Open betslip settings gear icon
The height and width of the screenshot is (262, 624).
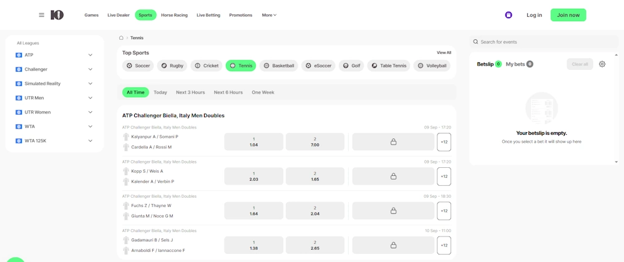[602, 64]
